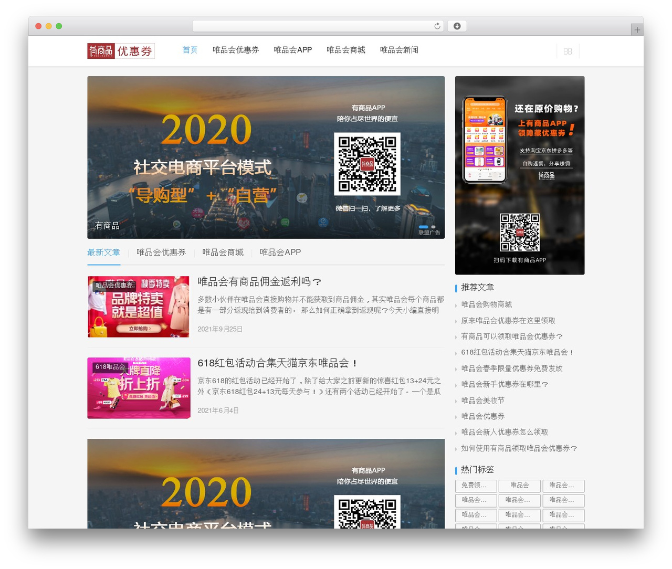Open article 唯品会有商品佣金返利吗？
This screenshot has width=672, height=569.
click(259, 282)
